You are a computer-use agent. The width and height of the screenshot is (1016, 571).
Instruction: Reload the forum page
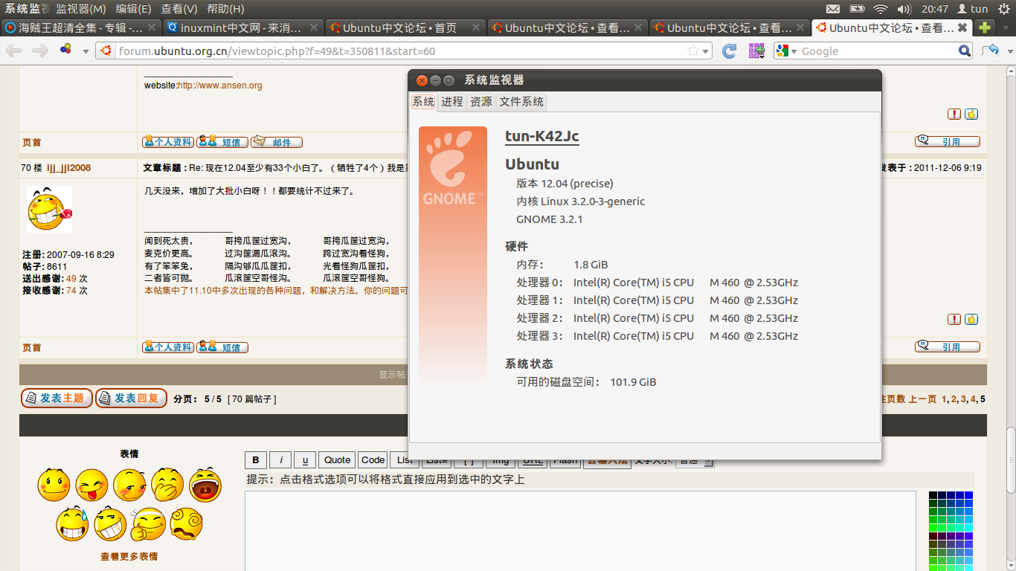730,51
